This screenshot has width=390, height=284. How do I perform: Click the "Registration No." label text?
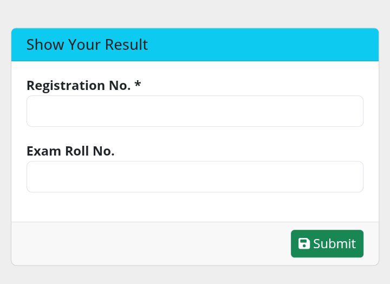[x=79, y=86]
